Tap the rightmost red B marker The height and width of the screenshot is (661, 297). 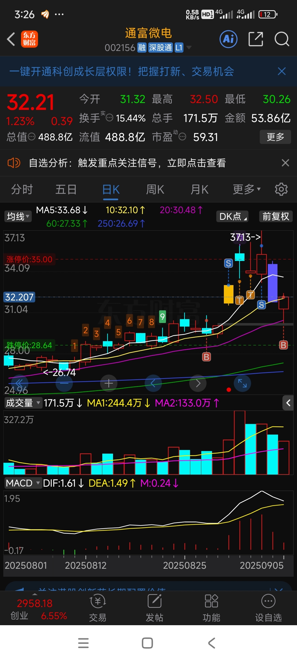283,345
